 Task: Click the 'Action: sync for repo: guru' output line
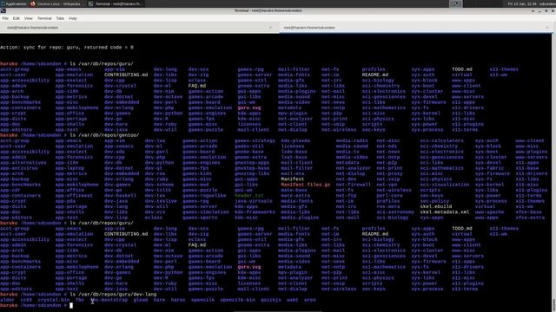(67, 48)
